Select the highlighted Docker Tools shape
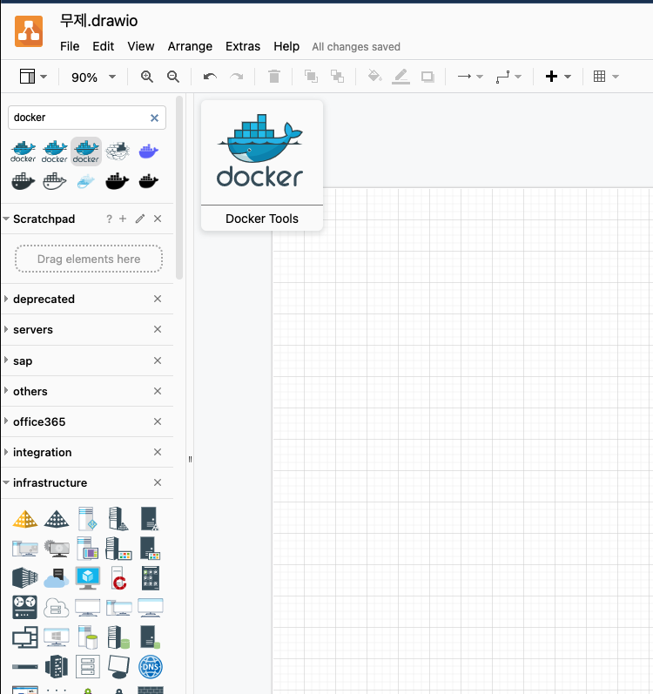This screenshot has width=653, height=694. tap(86, 152)
